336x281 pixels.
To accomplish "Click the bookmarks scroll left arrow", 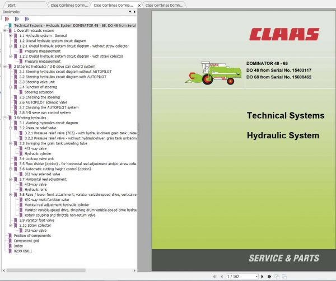I will pyautogui.click(x=4, y=270).
